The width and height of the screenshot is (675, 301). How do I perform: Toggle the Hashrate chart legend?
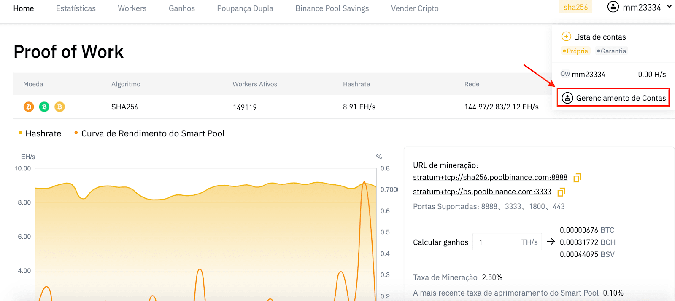(40, 133)
